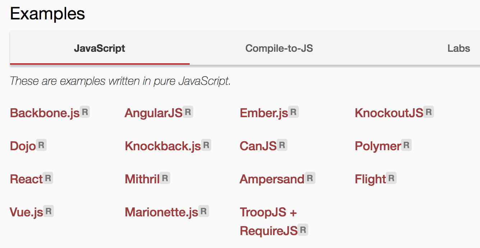Go to the TroopJS + RequireJS example
The image size is (480, 248).
tap(269, 221)
